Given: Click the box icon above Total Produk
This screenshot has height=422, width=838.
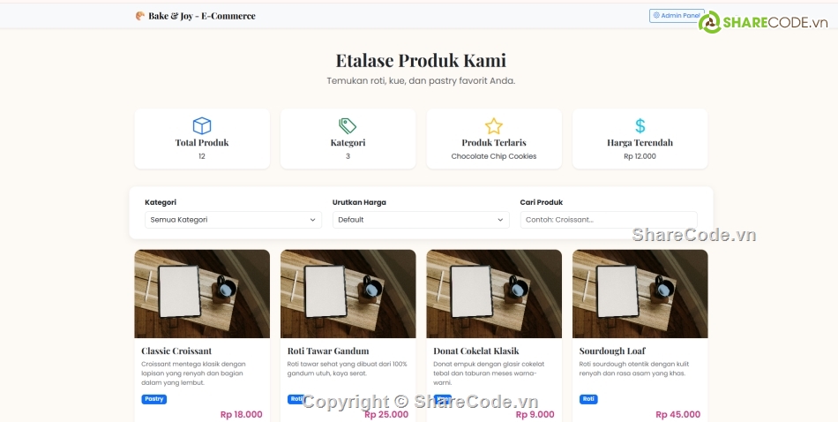Looking at the screenshot, I should 202,125.
